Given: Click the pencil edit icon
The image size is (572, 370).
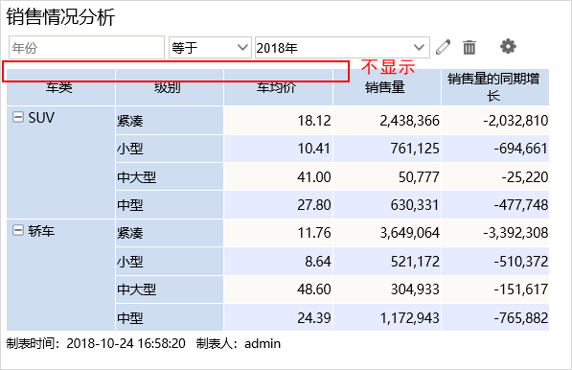Looking at the screenshot, I should (443, 47).
